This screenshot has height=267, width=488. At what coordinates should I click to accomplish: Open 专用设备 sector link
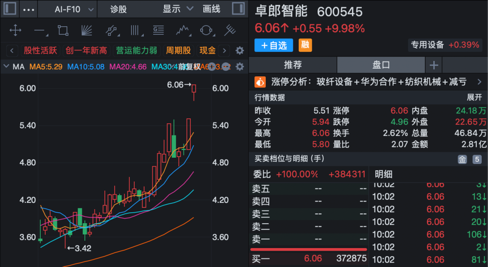pyautogui.click(x=445, y=45)
